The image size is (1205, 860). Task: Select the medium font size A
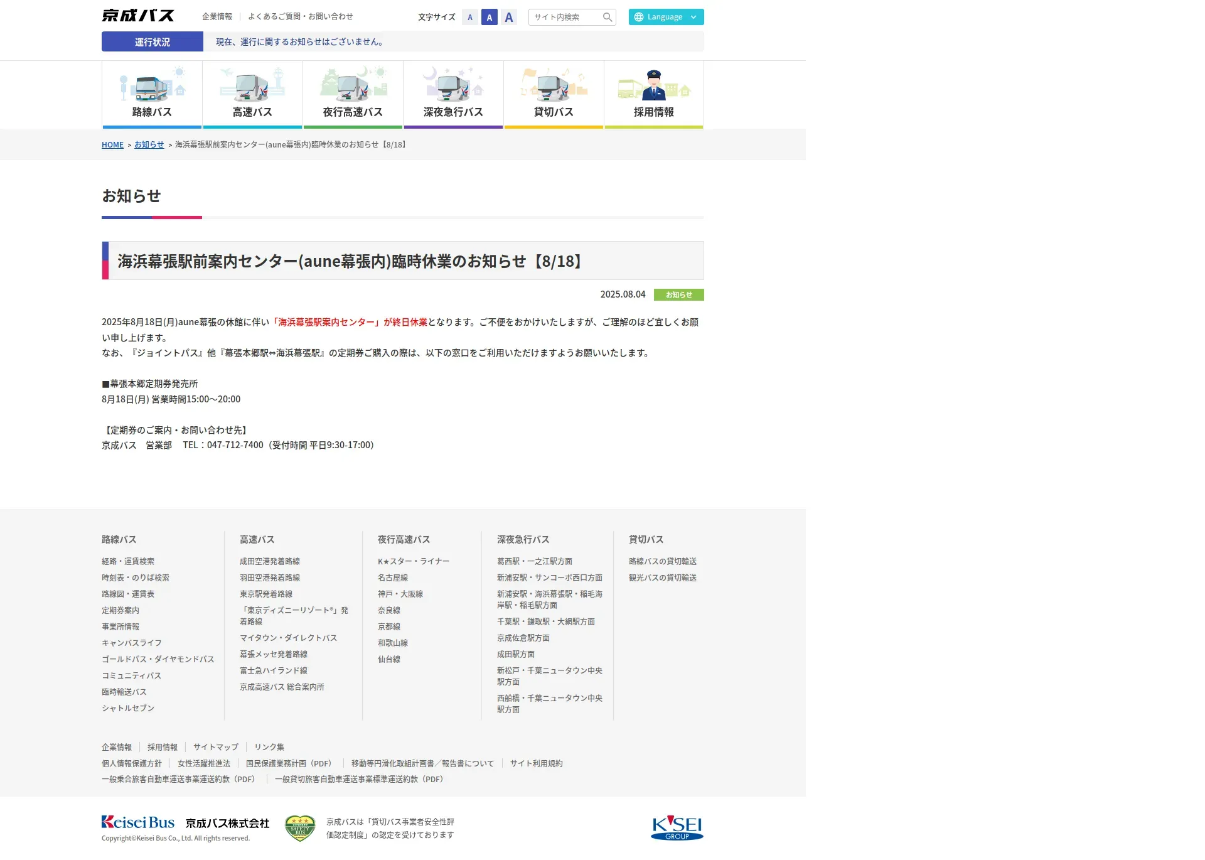490,17
